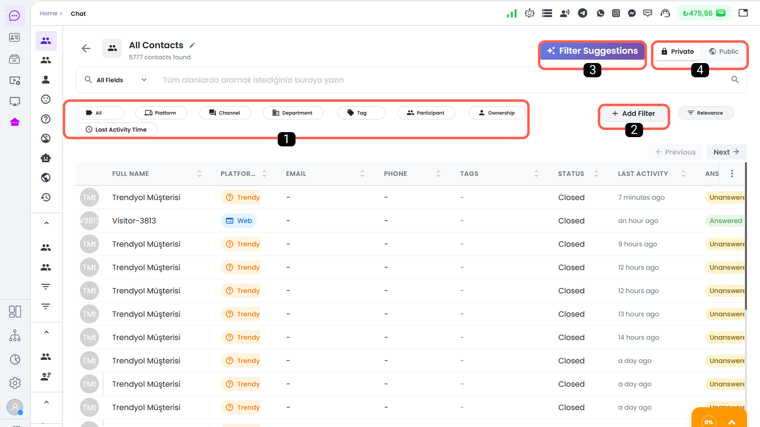Select the Participant filter chip
This screenshot has width=760, height=427.
pos(426,113)
